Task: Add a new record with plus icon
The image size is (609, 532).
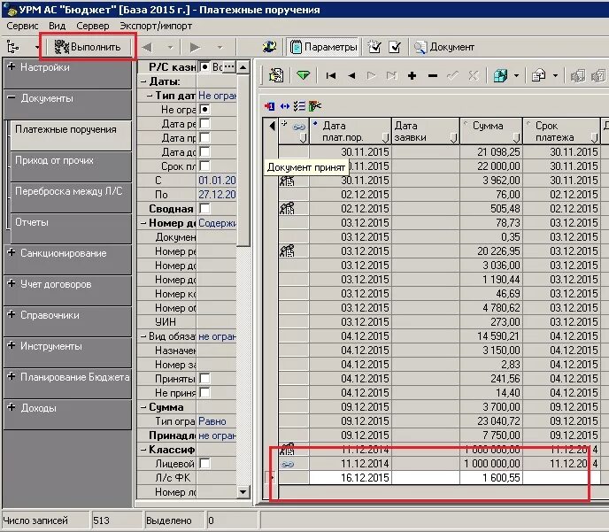Action: pos(412,75)
